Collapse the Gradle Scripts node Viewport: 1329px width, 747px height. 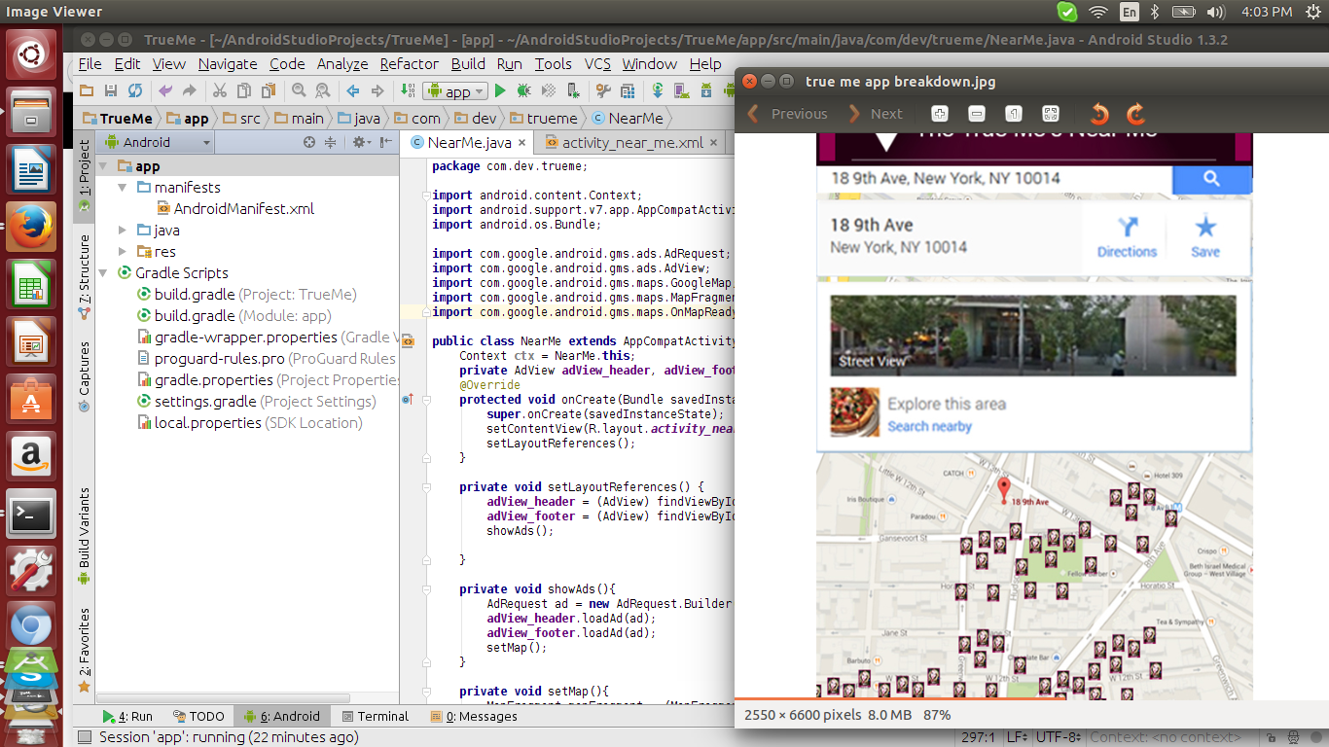click(104, 273)
